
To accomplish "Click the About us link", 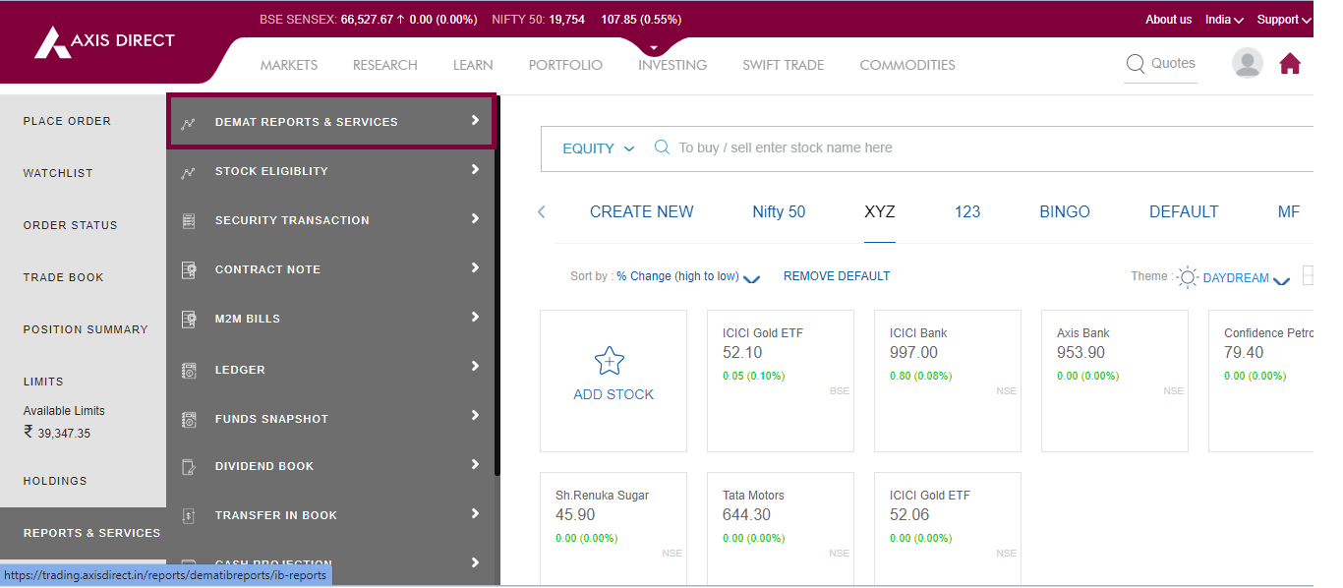I will point(1168,20).
